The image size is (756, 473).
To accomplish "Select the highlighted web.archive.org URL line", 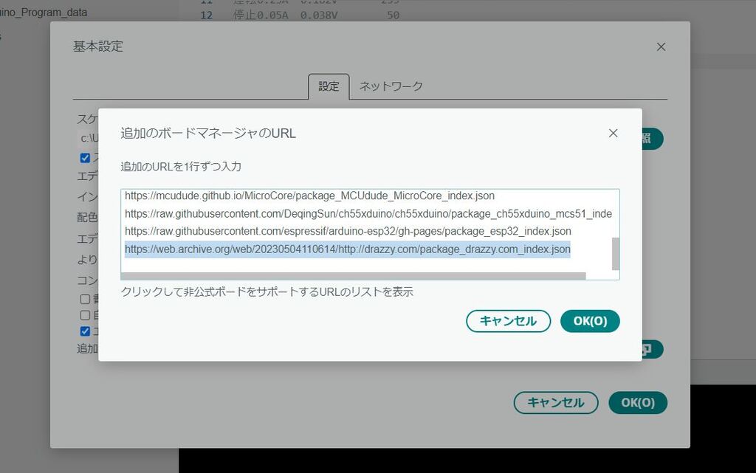I will (x=347, y=249).
